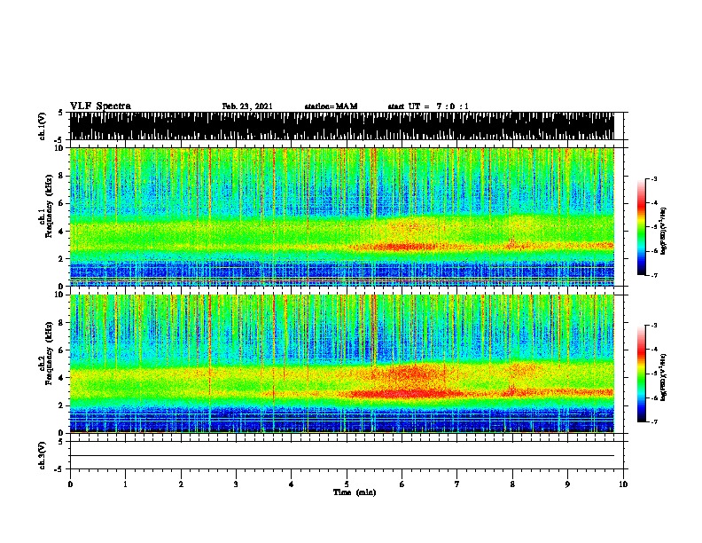
Task: Click time axis tick label '9'
Action: (567, 484)
